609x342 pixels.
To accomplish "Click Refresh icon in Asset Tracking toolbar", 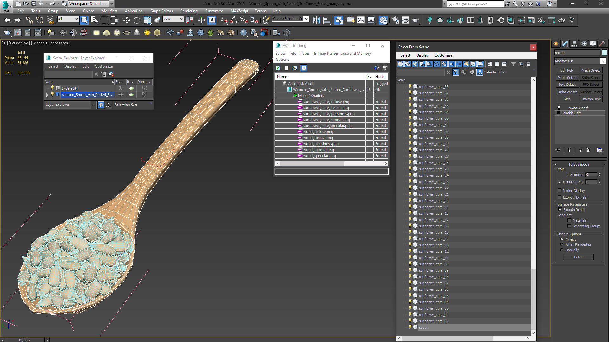I will point(278,68).
